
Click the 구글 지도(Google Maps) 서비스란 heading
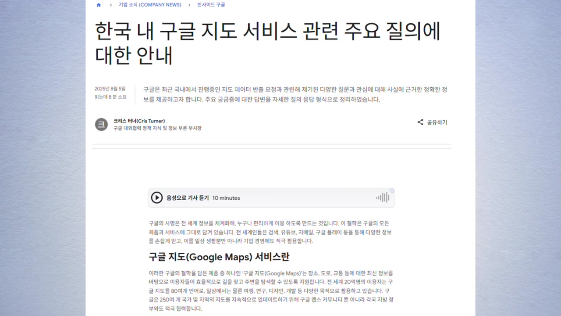[219, 257]
